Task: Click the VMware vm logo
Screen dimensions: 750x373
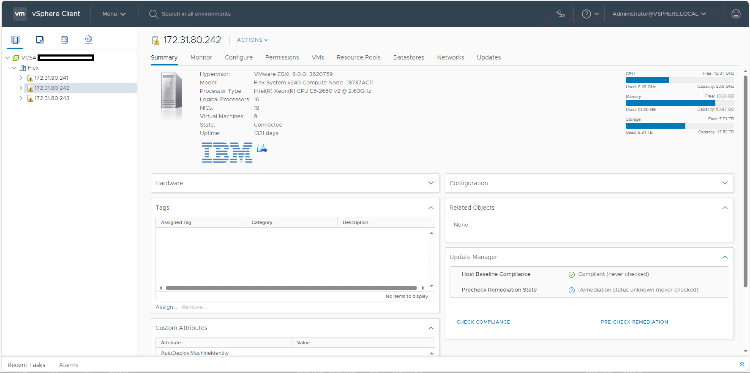Action: (x=20, y=14)
